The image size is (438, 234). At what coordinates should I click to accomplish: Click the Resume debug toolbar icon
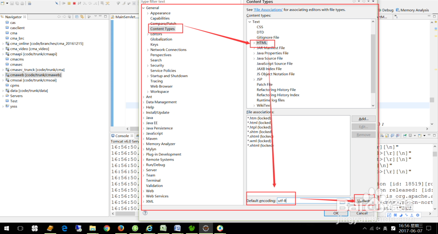pyautogui.click(x=64, y=3)
